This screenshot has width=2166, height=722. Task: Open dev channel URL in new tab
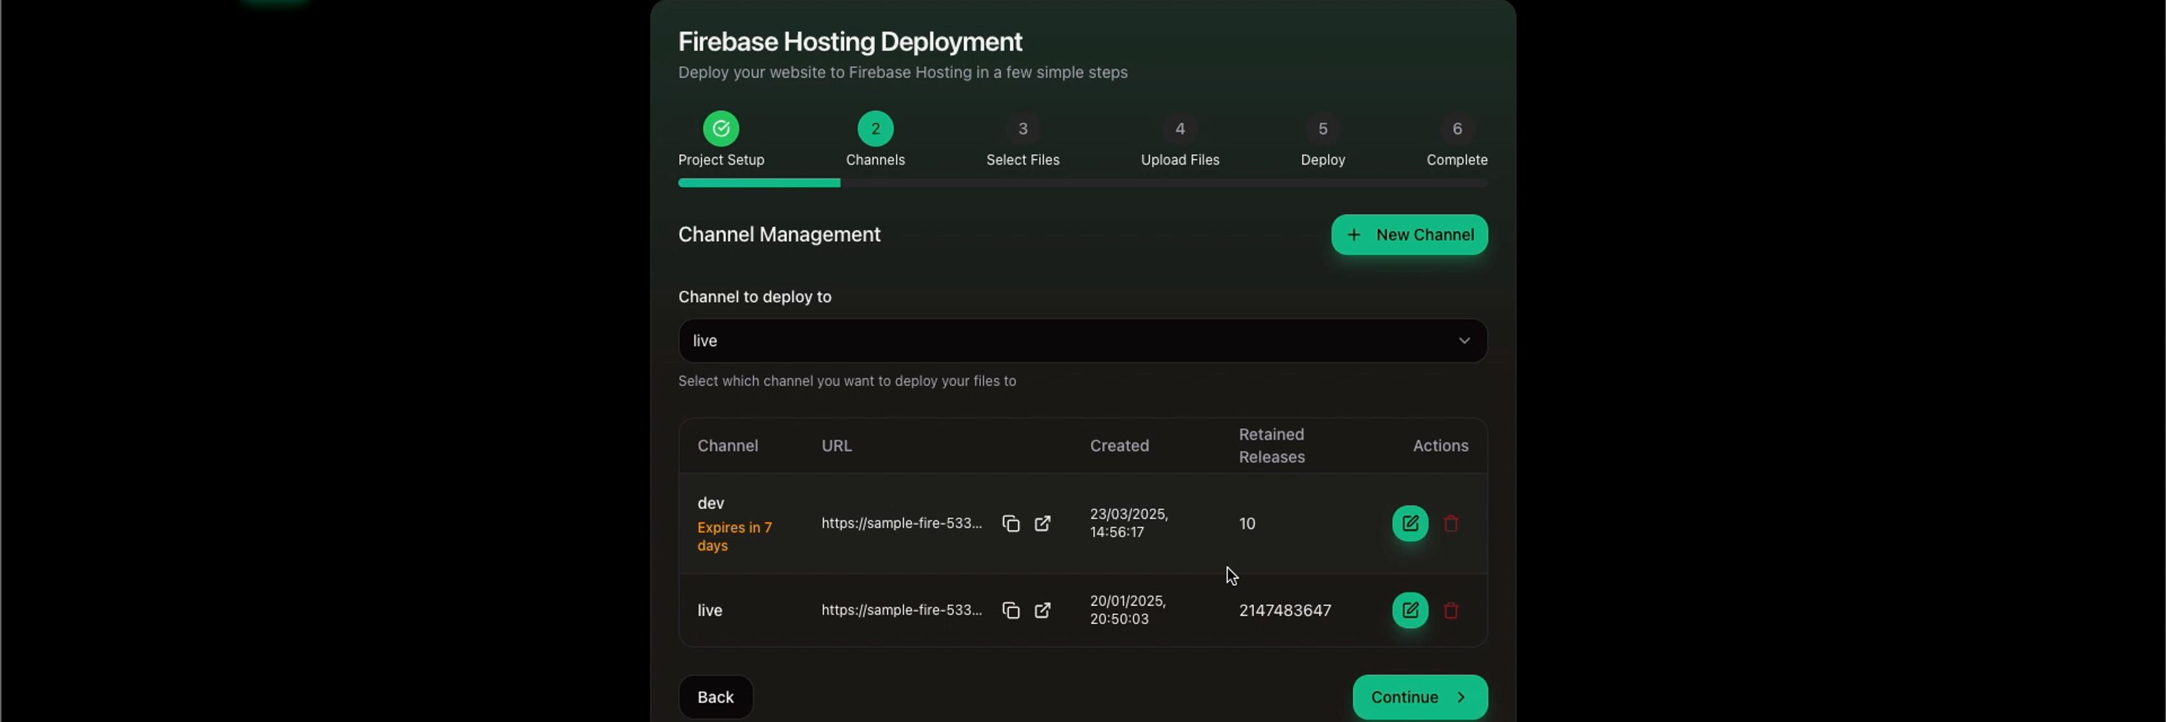pyautogui.click(x=1043, y=523)
